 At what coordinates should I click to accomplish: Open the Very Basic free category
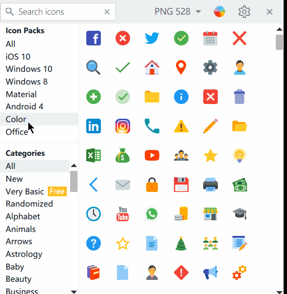pyautogui.click(x=36, y=191)
